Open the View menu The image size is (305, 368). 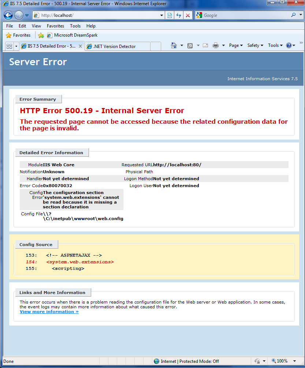coord(36,26)
